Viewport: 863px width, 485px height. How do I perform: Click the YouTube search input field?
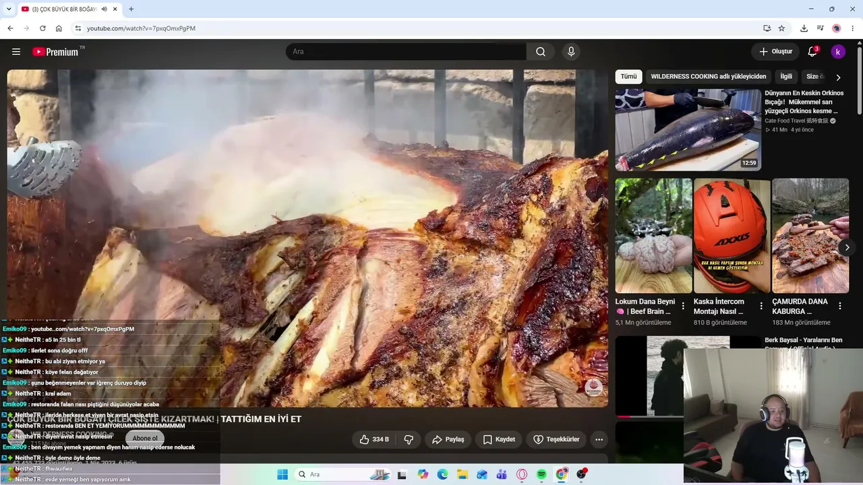point(406,52)
